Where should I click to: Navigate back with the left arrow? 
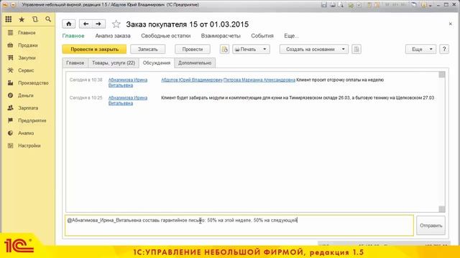click(86, 24)
